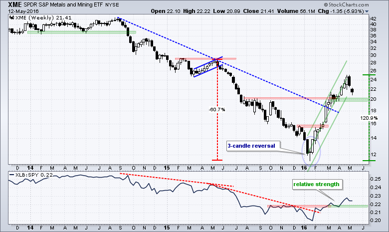Click the 42 price axis label
This screenshot has height=232, width=389.
point(373,19)
